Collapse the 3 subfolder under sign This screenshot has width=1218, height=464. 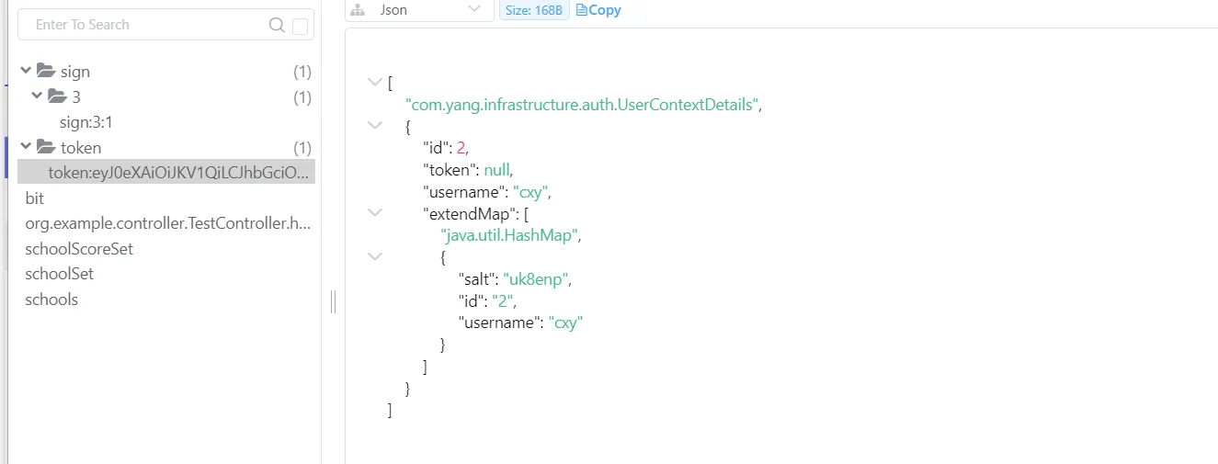click(37, 96)
